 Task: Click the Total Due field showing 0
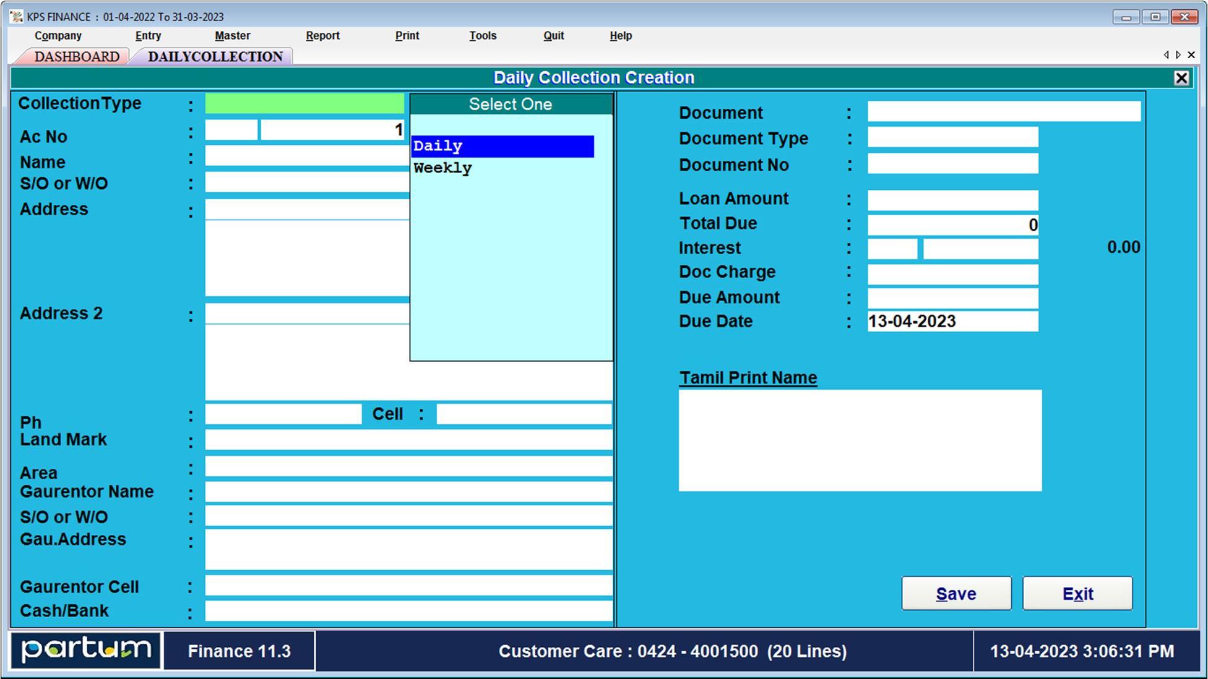point(952,224)
